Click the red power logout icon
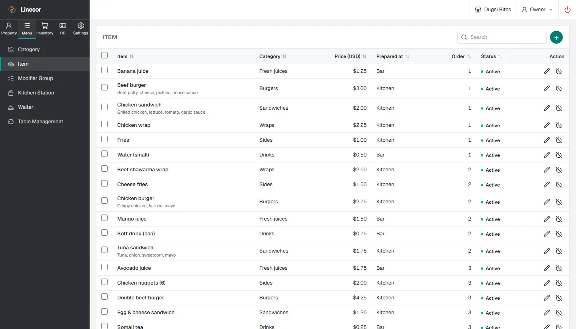 click(x=567, y=10)
